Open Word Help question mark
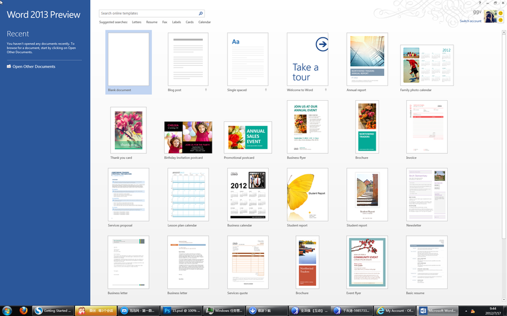This screenshot has width=507, height=316. pyautogui.click(x=480, y=3)
